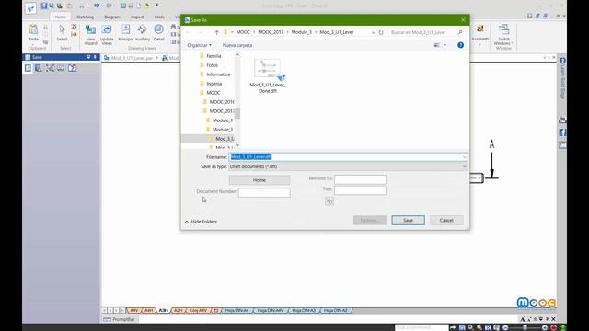Open the view options dropdown in dialog
The height and width of the screenshot is (331, 589).
tap(445, 45)
